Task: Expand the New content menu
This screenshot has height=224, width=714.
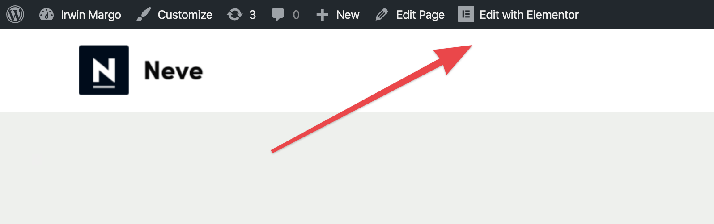Action: point(348,15)
